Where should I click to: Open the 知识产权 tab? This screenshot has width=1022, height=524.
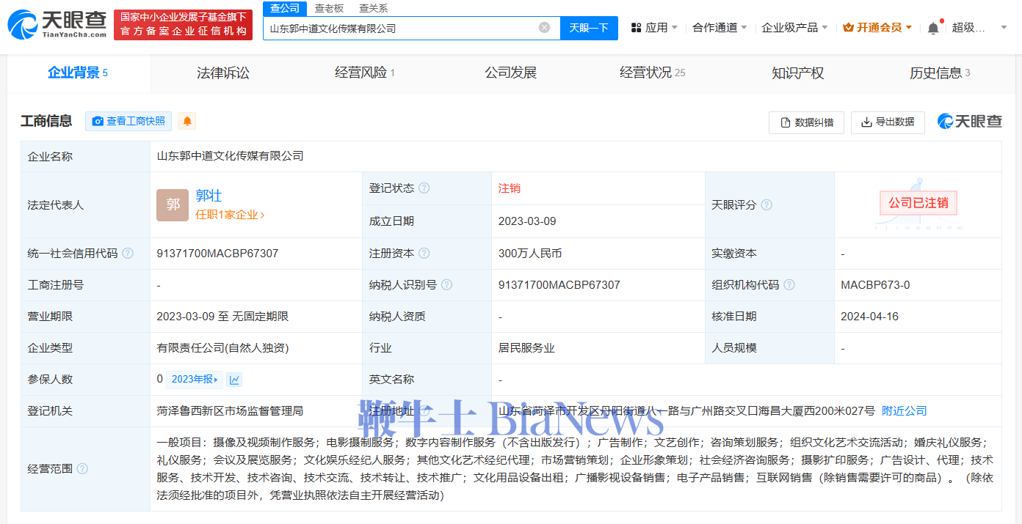coord(797,73)
